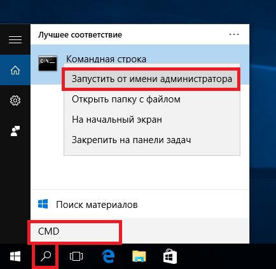The width and height of the screenshot is (276, 269).
Task: Focus the search box containing CMD
Action: pyautogui.click(x=74, y=231)
